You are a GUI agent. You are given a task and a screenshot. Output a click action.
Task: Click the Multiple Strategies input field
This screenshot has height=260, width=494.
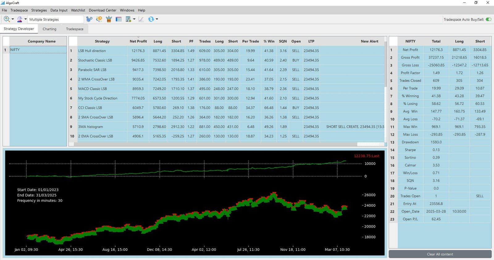tap(56, 19)
